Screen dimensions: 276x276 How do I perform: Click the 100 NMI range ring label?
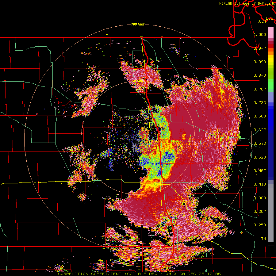(x=138, y=24)
